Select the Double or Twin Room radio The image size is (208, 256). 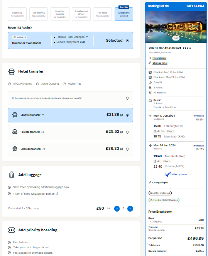coord(127,41)
